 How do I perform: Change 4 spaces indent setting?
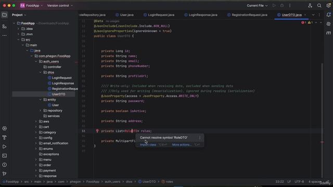pyautogui.click(x=315, y=182)
